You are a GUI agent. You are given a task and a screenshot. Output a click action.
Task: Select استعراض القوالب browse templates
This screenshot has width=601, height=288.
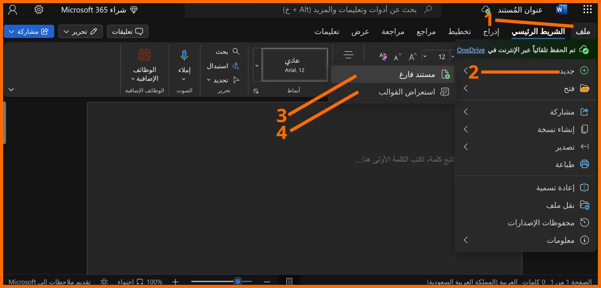(x=392, y=92)
